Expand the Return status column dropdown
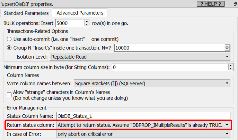This screenshot has height=140, width=238. 143,125
